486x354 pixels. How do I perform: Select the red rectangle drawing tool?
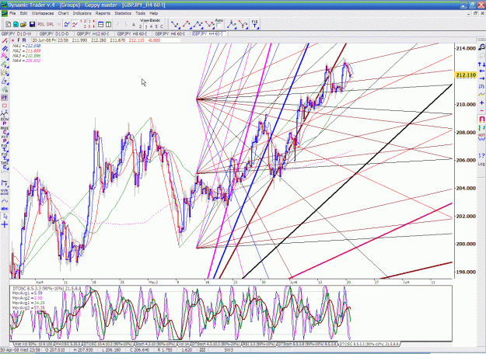tap(5, 106)
